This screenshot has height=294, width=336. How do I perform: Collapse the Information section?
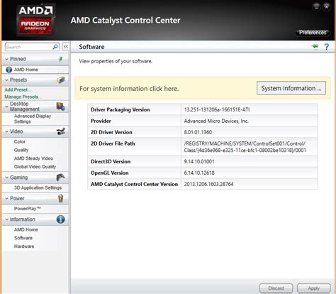coord(6,219)
